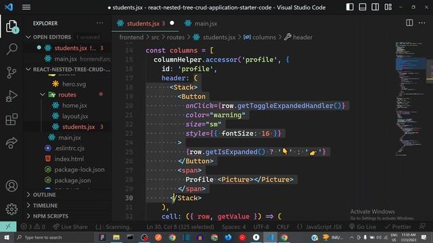Image resolution: width=433 pixels, height=243 pixels.
Task: Open remote window status bar button
Action: (8, 227)
